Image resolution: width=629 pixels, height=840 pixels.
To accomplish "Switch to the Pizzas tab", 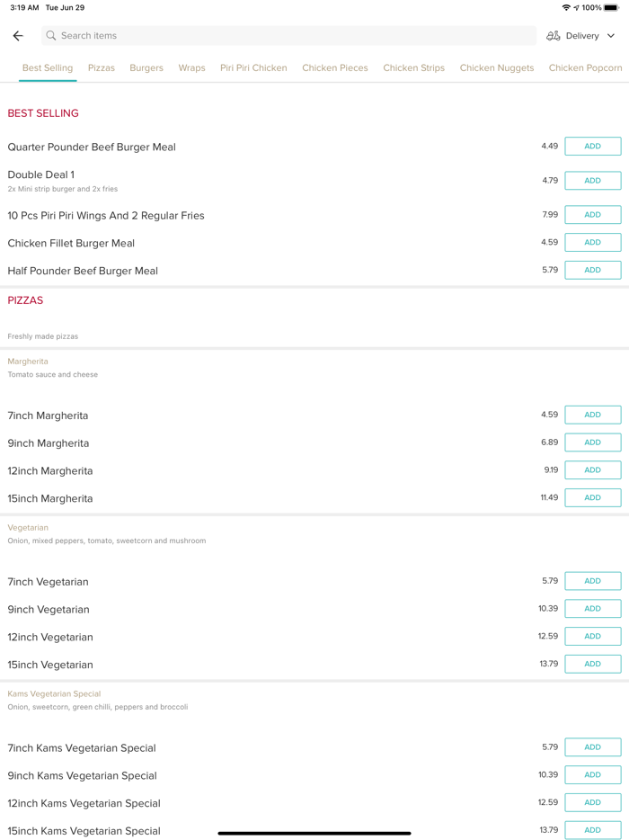I will pos(102,68).
